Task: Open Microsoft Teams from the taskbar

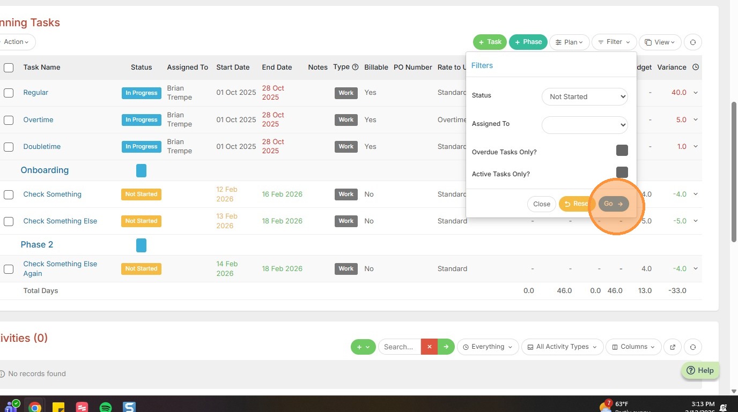Action: coord(11,407)
